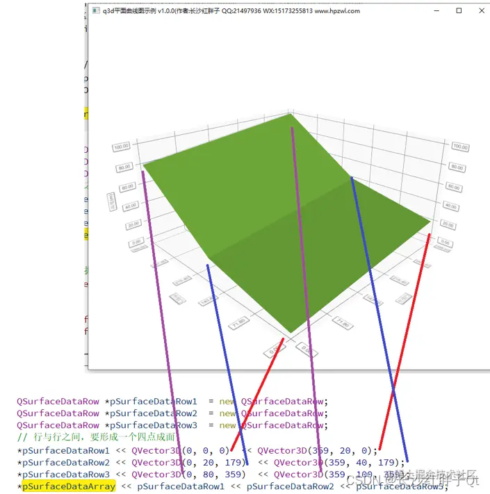
Task: Click the highlighted pSurfaceDataArray identifier
Action: (x=69, y=486)
